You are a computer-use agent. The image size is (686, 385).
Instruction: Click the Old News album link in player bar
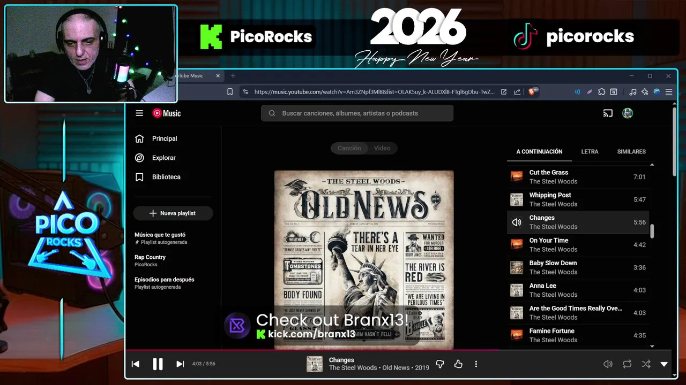coord(396,368)
